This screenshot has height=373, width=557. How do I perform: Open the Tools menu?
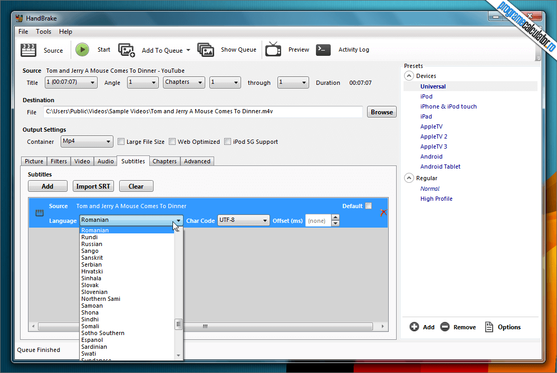[x=43, y=32]
